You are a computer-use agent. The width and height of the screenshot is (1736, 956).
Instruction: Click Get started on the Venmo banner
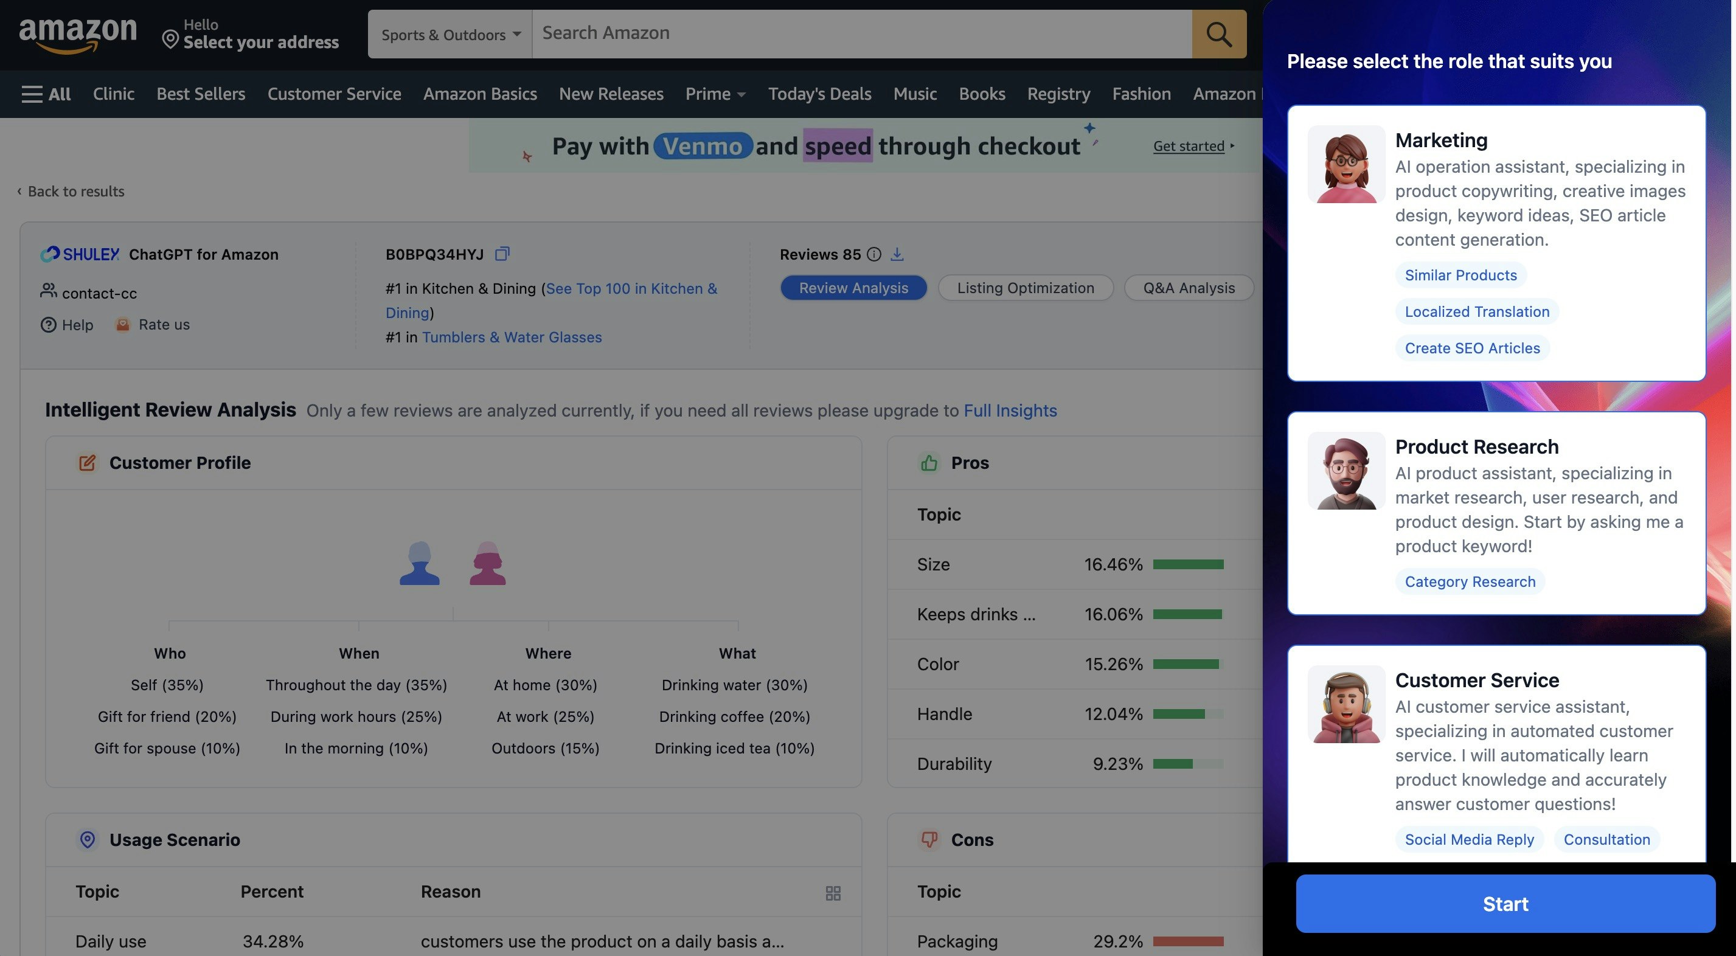(1189, 145)
